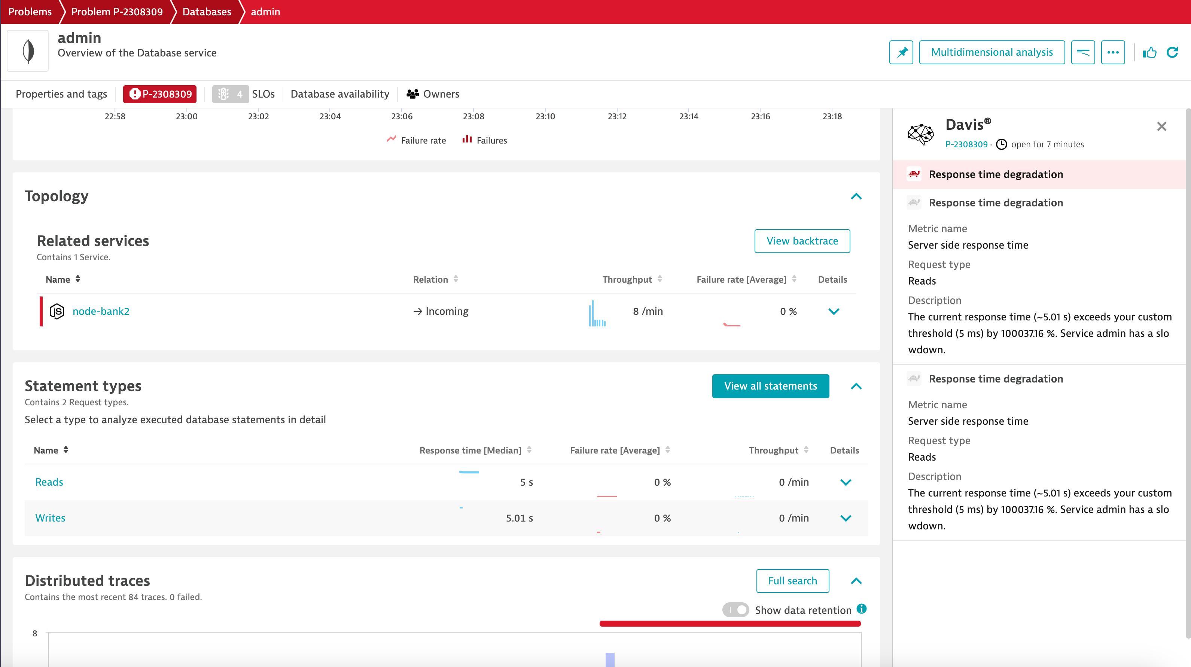The image size is (1191, 667).
Task: Click the node-bank2 service icon
Action: click(x=57, y=311)
